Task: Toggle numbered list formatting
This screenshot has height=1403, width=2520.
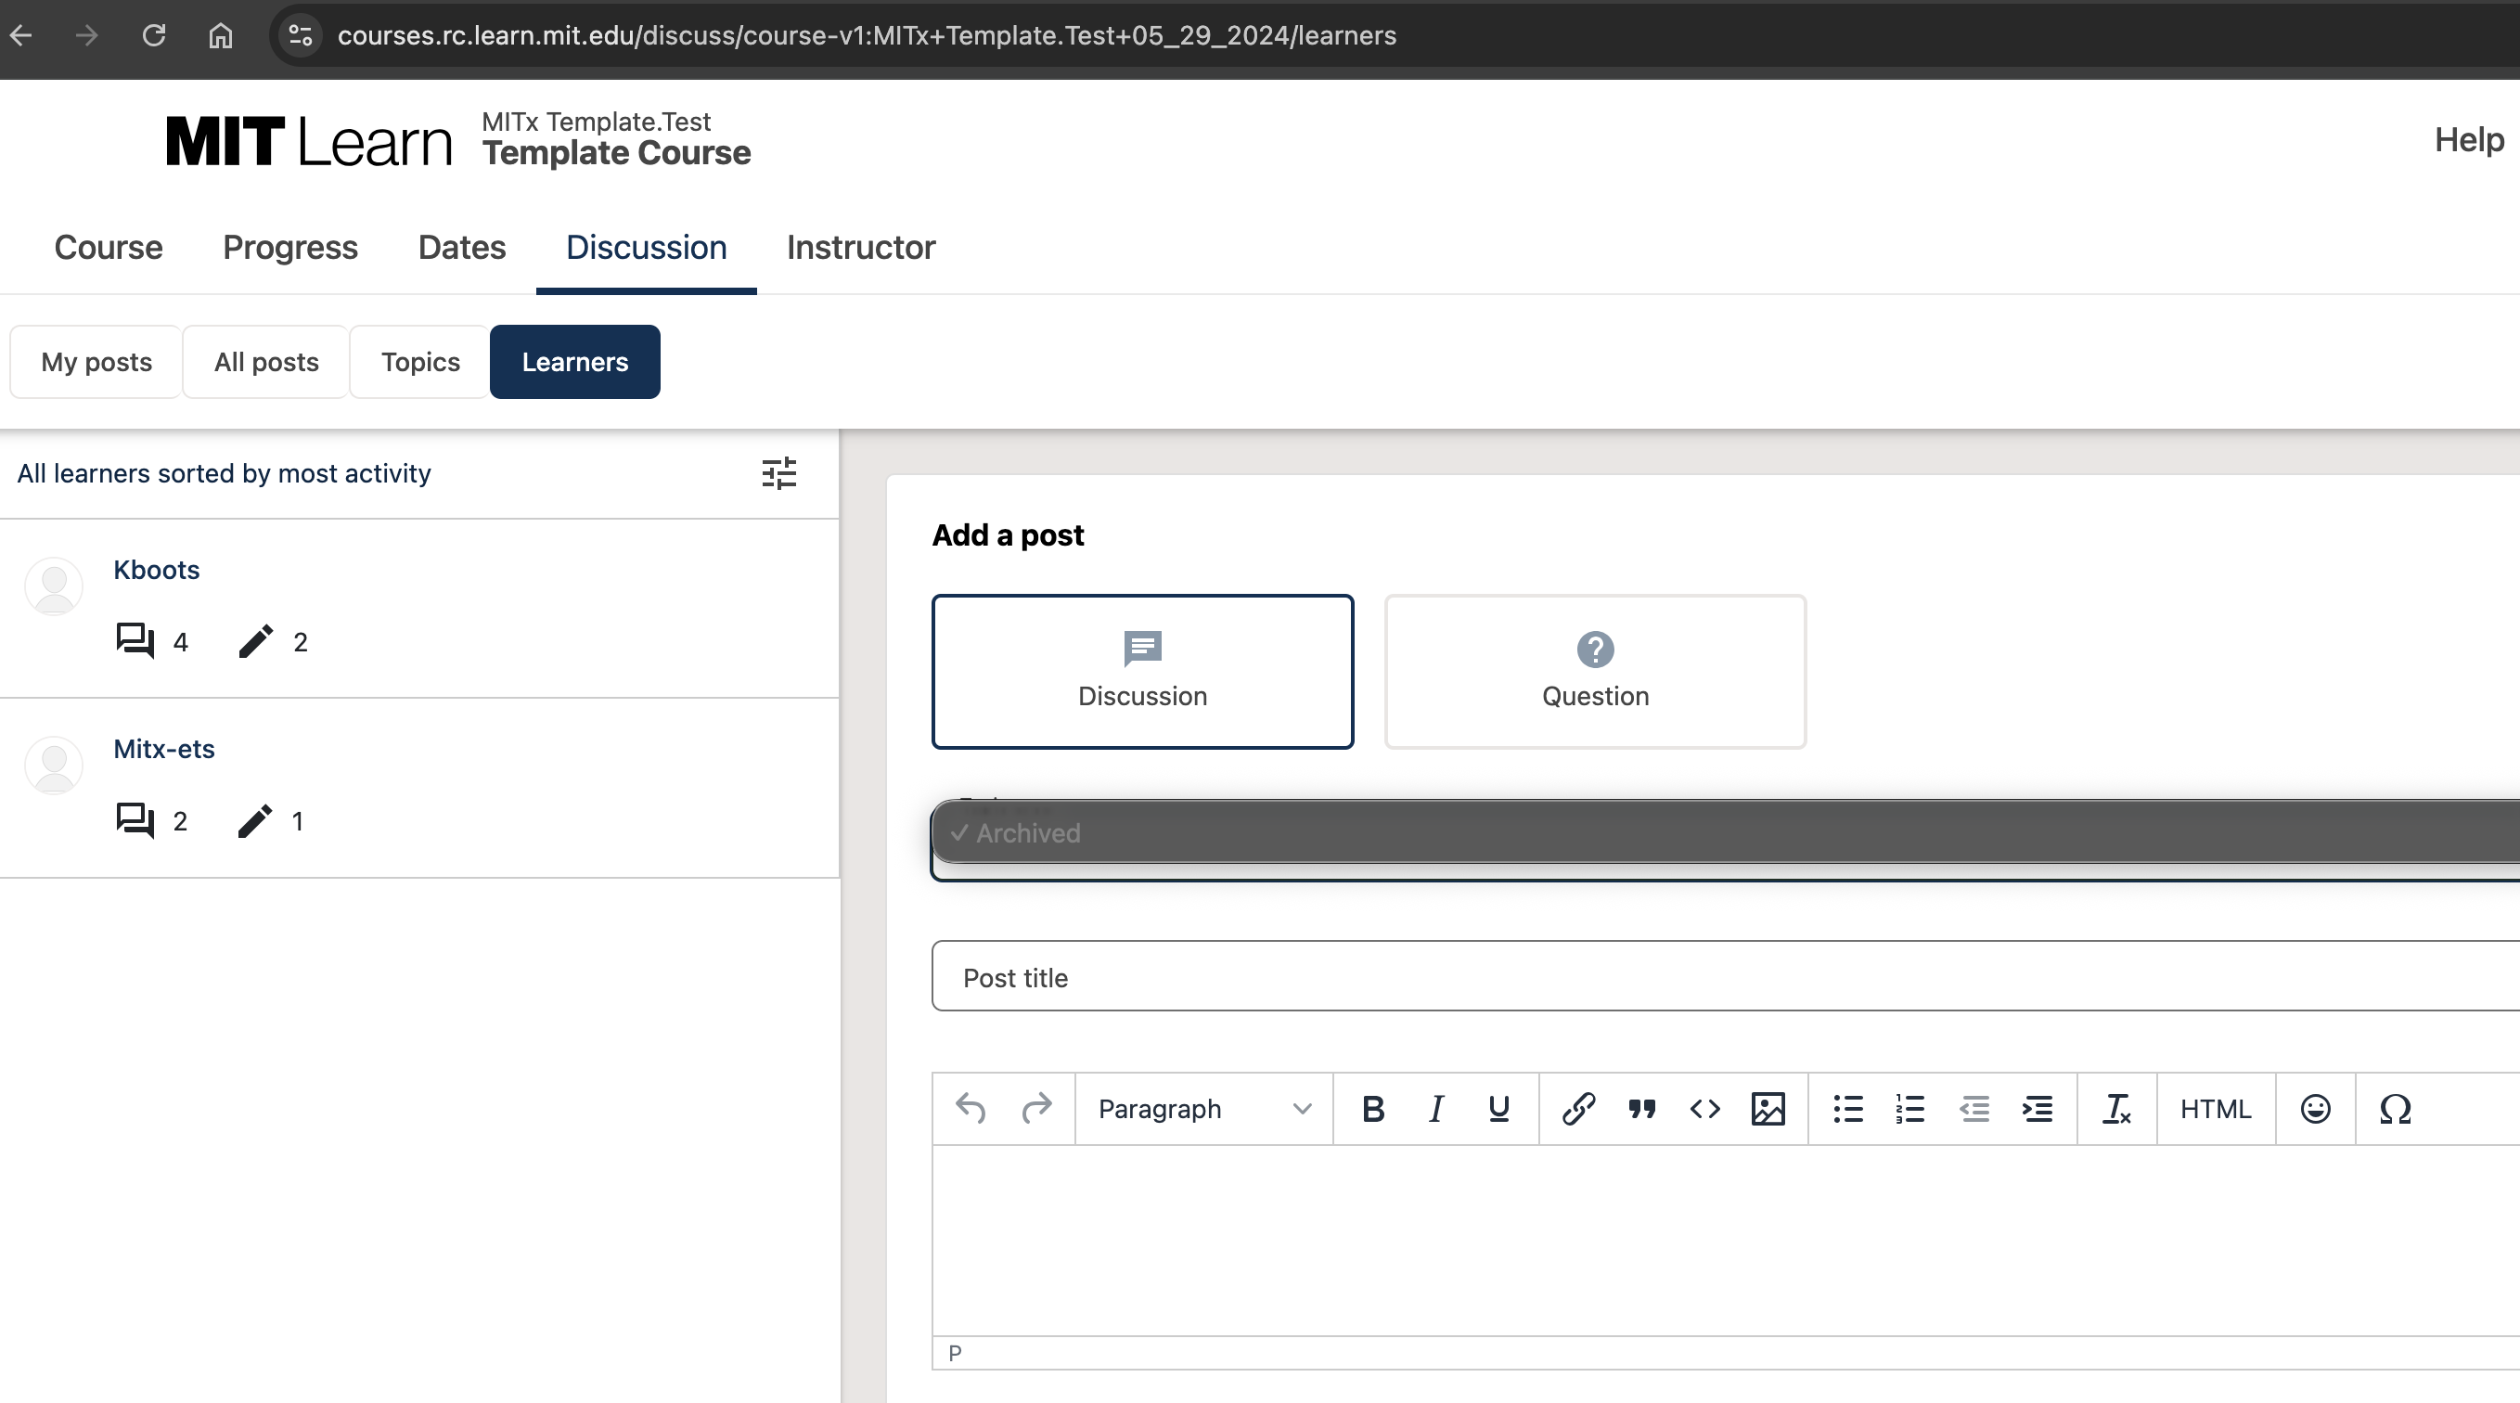Action: point(1909,1109)
